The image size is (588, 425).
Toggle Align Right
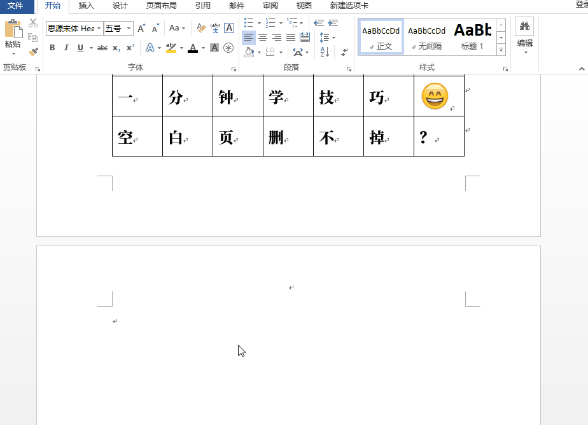coord(277,38)
